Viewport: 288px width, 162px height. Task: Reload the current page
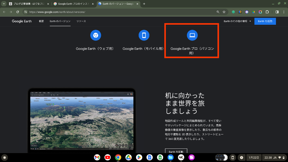18,12
